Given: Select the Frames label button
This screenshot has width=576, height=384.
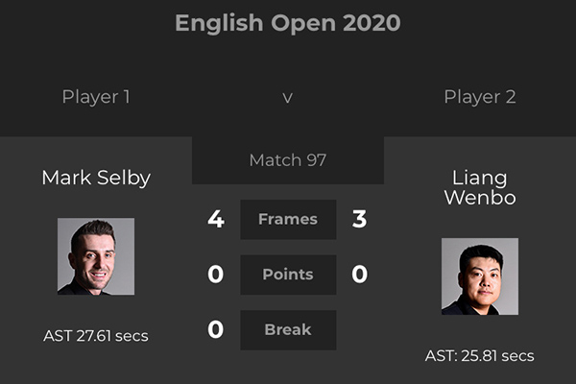Looking at the screenshot, I should [x=288, y=219].
